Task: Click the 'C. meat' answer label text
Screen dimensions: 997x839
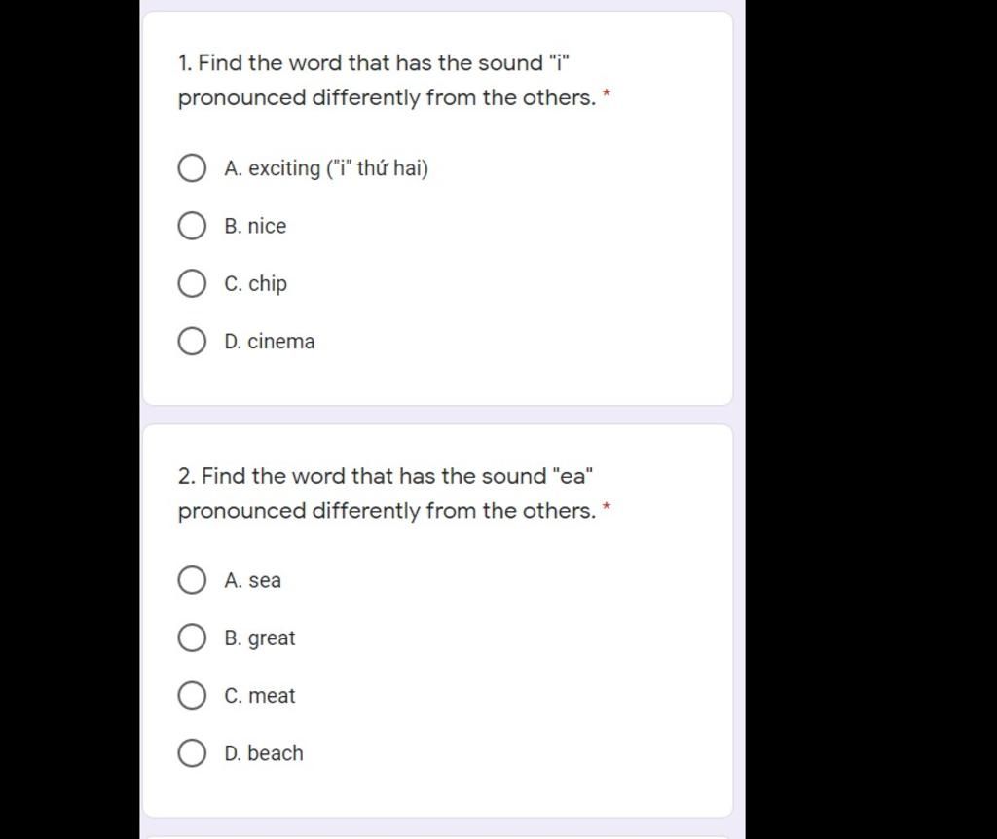Action: coord(259,695)
